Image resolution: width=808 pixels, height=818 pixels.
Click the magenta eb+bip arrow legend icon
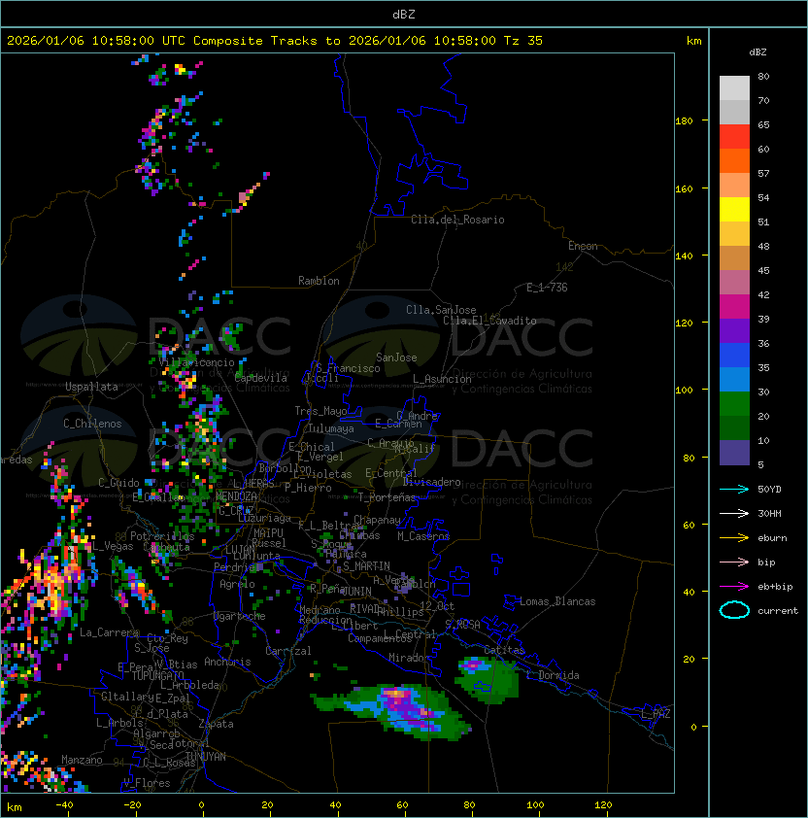point(734,587)
